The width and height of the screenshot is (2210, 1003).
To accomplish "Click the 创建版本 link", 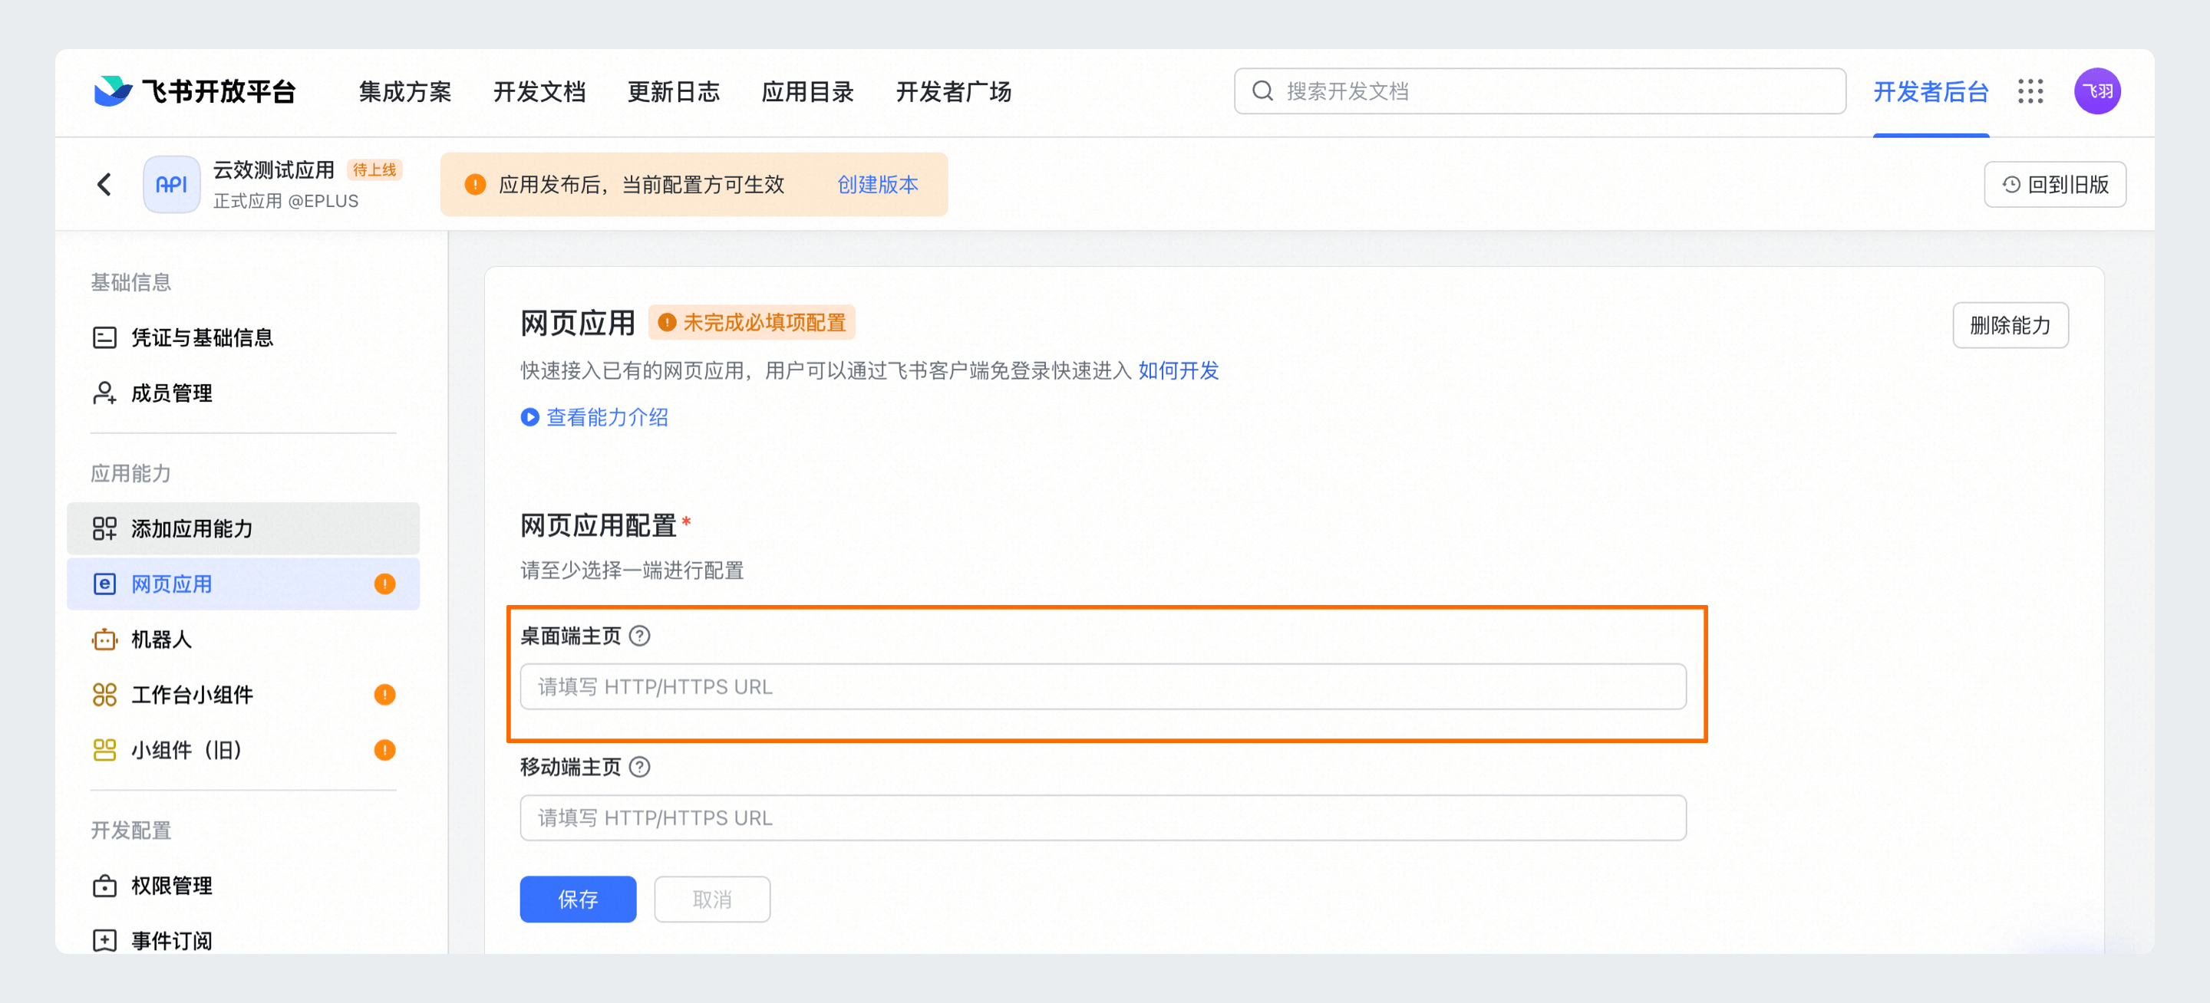I will [x=878, y=184].
